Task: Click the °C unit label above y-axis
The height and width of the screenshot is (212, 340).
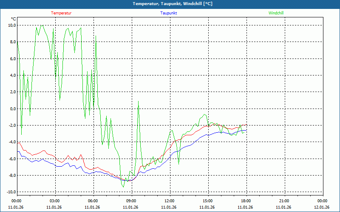Action: 13,19
